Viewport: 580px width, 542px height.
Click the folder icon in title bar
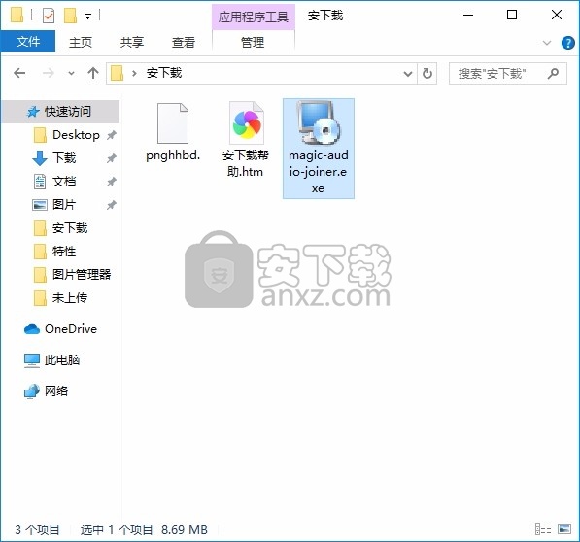[17, 16]
